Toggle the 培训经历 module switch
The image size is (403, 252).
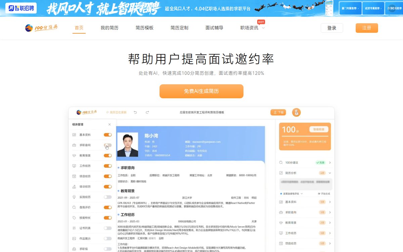pos(108,186)
